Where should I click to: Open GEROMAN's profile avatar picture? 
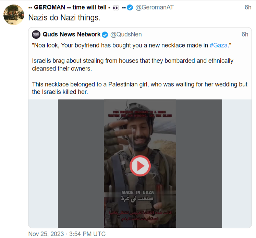13,15
